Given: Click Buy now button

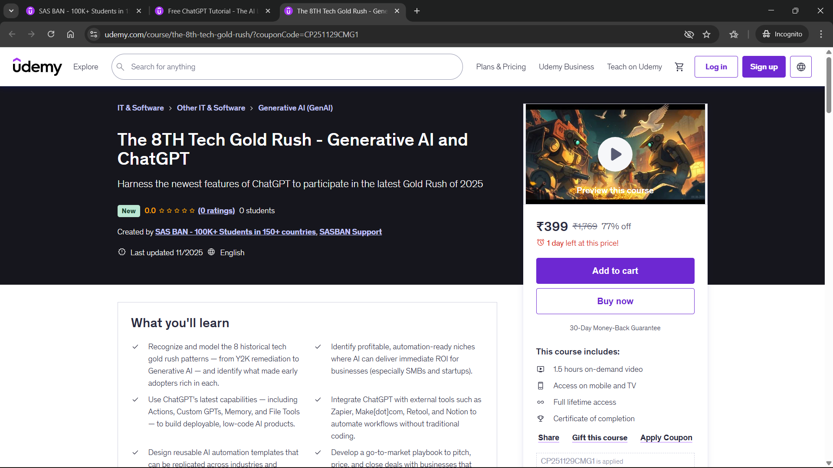Looking at the screenshot, I should pyautogui.click(x=615, y=301).
